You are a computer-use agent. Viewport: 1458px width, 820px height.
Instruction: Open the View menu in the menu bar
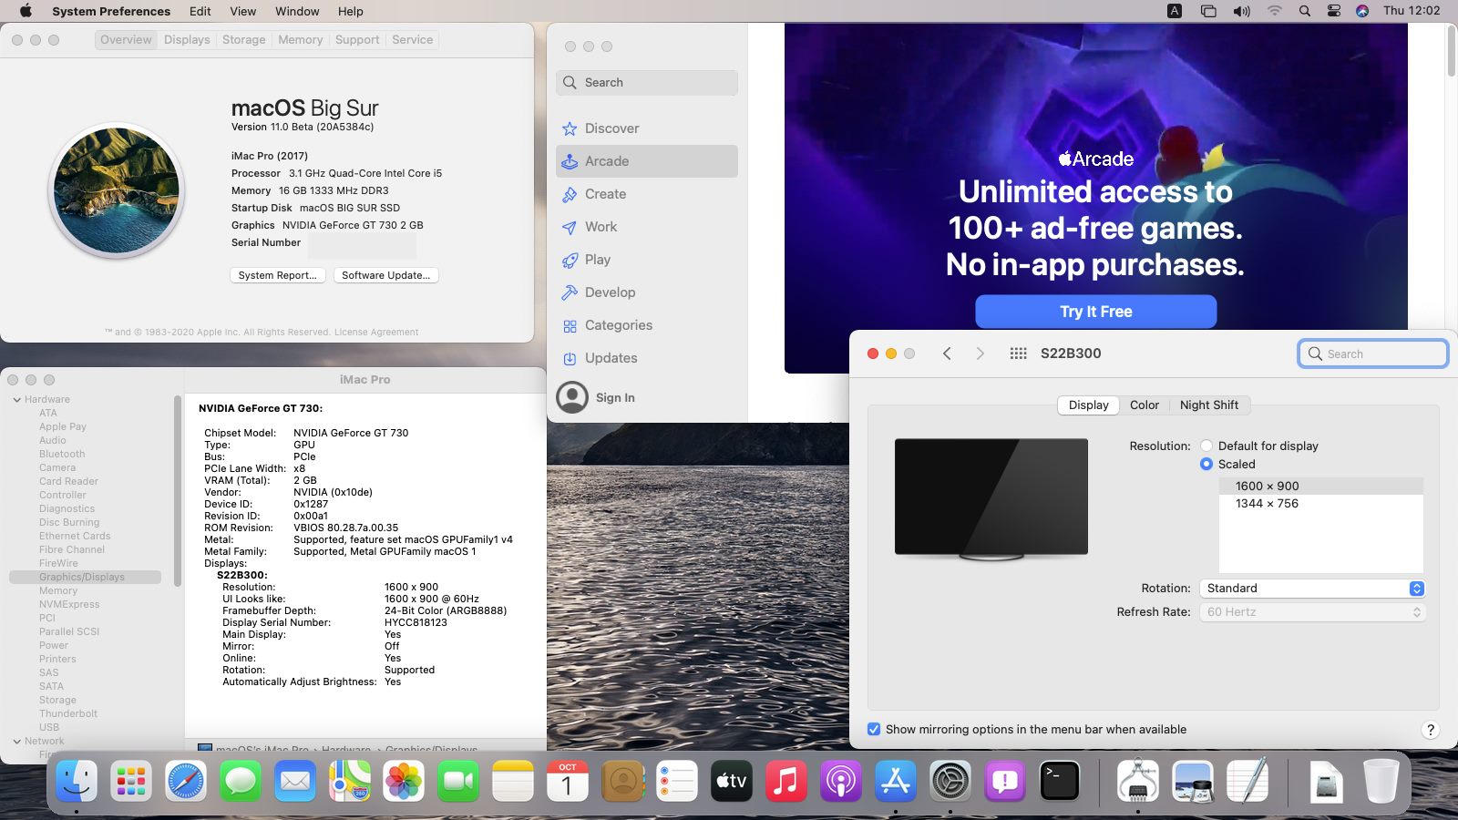click(242, 11)
